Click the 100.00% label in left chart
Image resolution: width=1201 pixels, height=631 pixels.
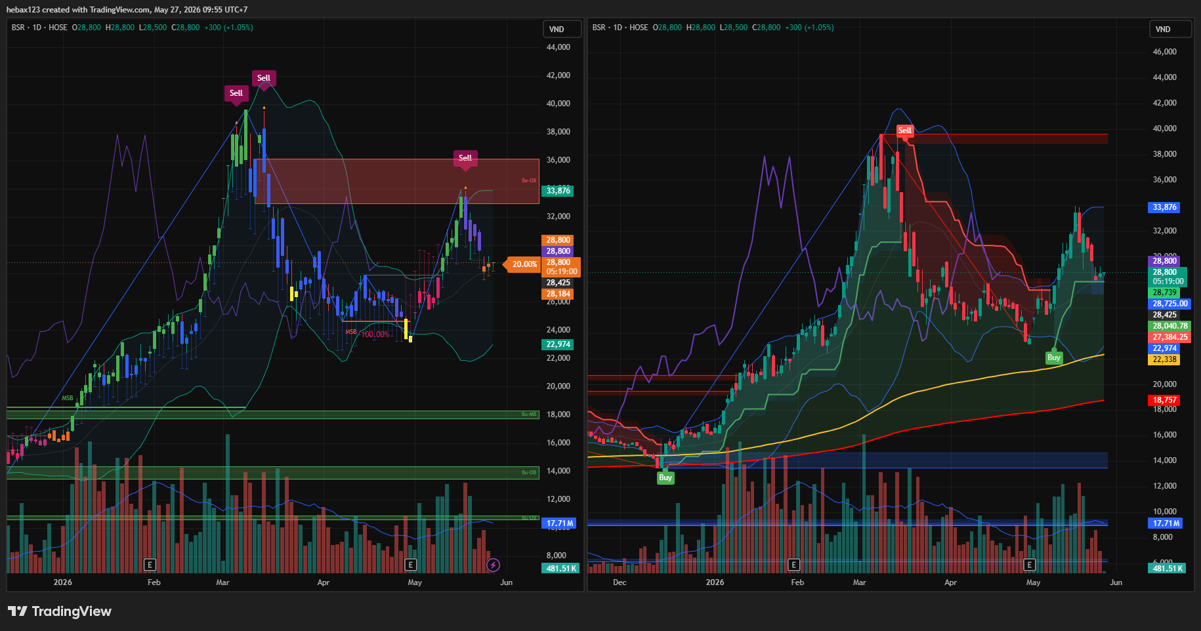[x=375, y=335]
